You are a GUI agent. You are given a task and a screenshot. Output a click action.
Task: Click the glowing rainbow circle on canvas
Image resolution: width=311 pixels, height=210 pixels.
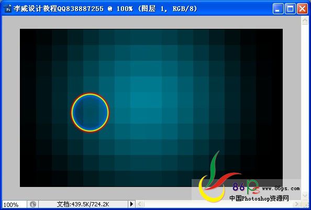point(90,113)
